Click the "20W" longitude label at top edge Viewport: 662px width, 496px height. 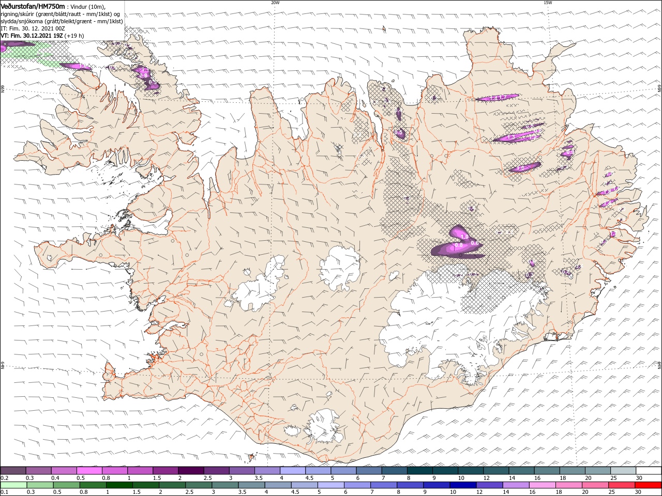click(x=275, y=3)
